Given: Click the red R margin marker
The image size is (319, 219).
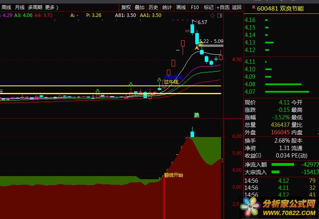Looking at the screenshot, I should click(254, 7).
